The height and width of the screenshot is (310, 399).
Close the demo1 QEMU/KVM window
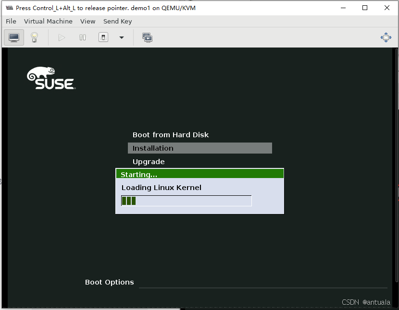coord(387,8)
